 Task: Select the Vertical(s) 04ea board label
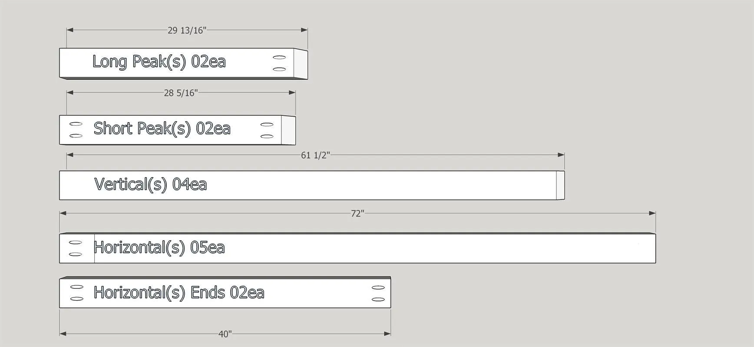click(x=150, y=184)
